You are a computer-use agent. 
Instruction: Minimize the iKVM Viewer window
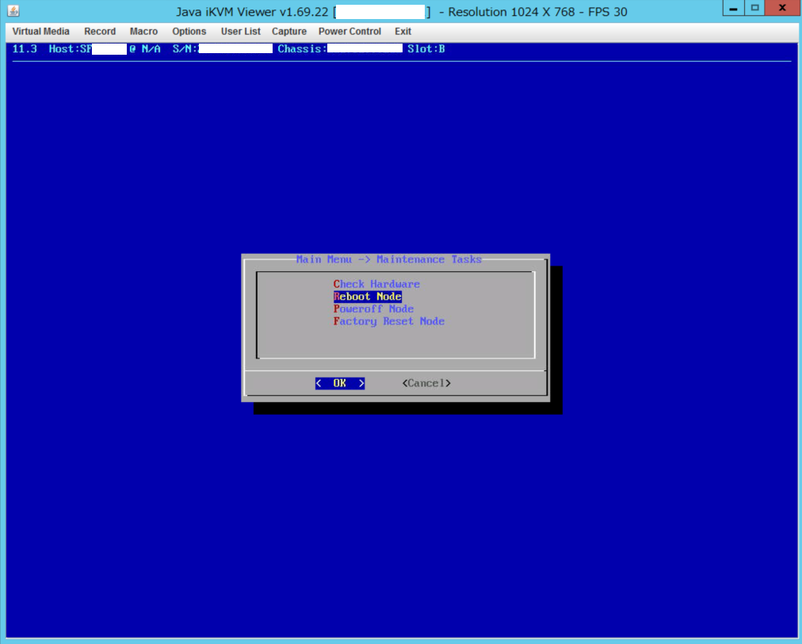point(734,8)
